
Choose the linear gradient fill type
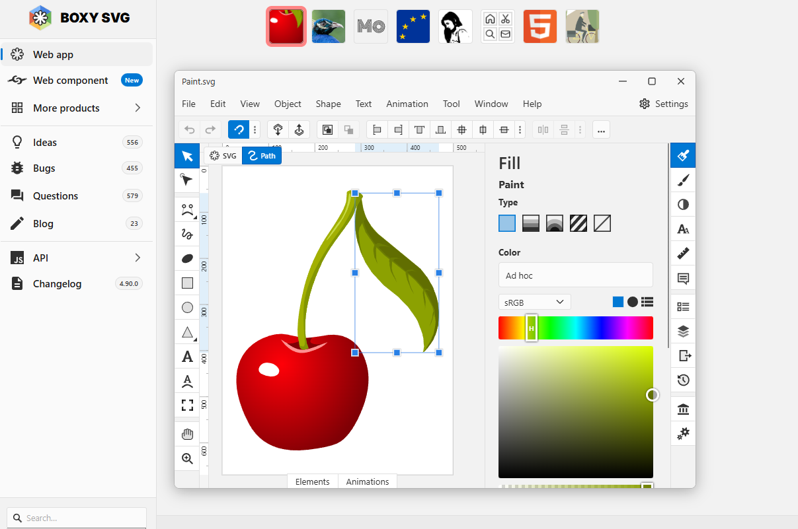531,223
